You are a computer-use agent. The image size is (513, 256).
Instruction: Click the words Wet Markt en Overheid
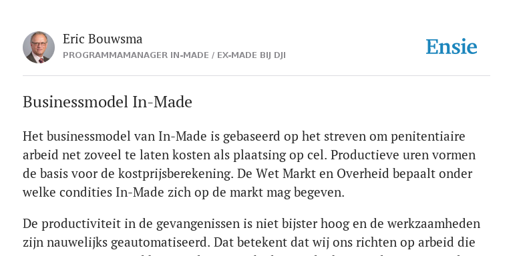pyautogui.click(x=323, y=173)
